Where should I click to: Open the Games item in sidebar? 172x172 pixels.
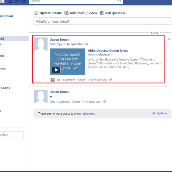[x=5, y=88]
